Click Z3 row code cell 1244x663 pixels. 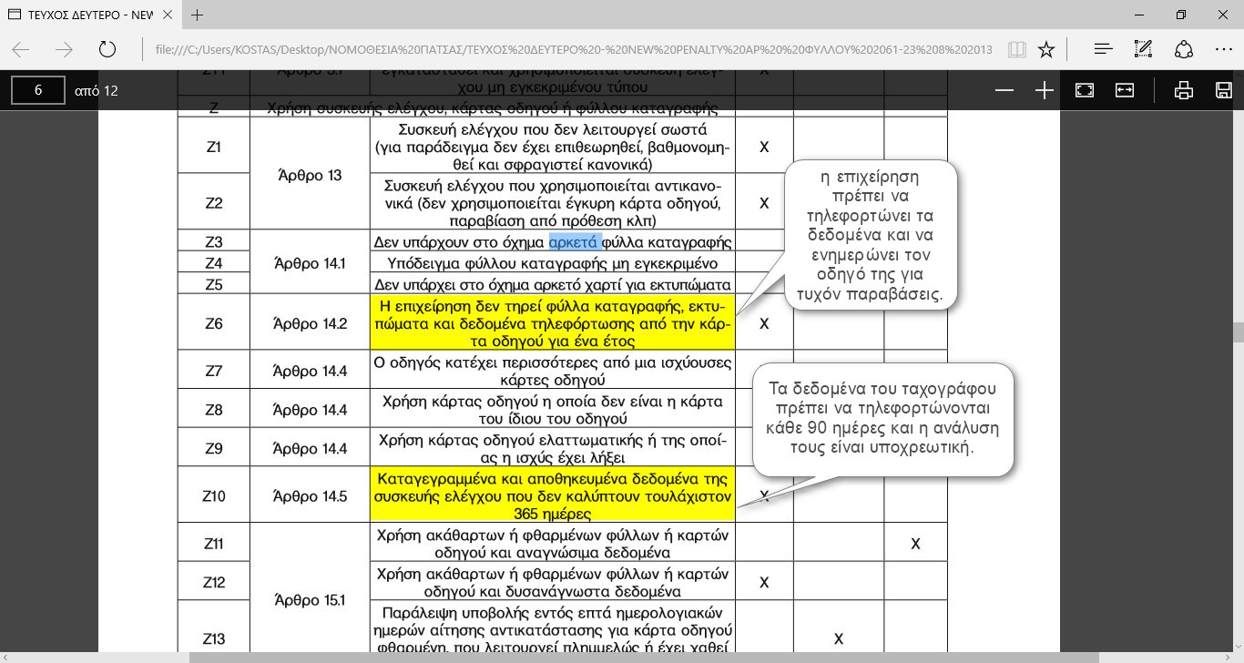(213, 241)
